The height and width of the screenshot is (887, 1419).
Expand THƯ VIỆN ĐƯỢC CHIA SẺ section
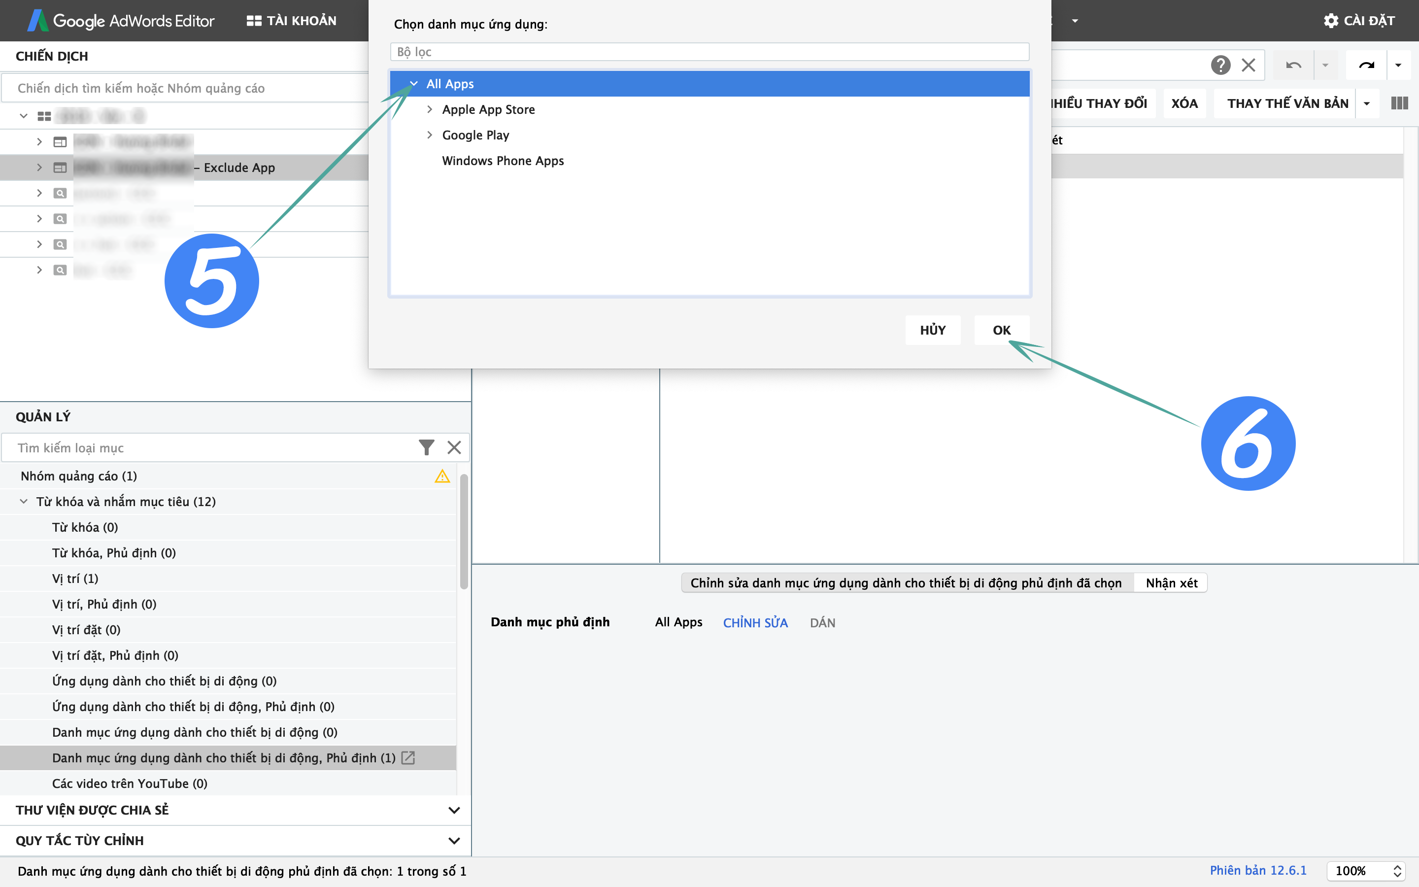click(454, 810)
